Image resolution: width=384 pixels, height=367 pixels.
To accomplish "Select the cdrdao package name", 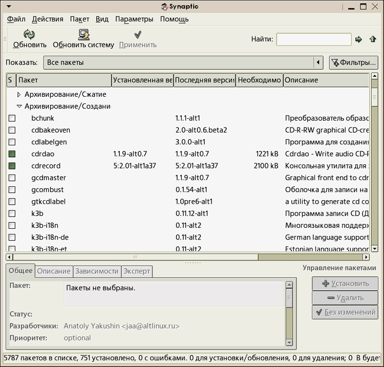I will [42, 154].
